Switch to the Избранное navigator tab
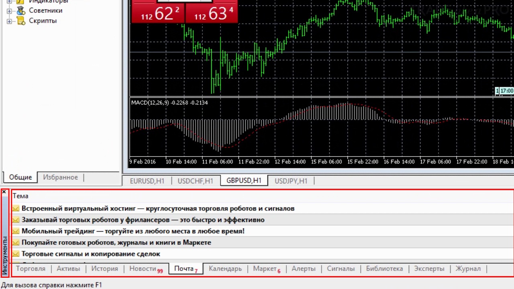The height and width of the screenshot is (289, 514). tap(61, 177)
